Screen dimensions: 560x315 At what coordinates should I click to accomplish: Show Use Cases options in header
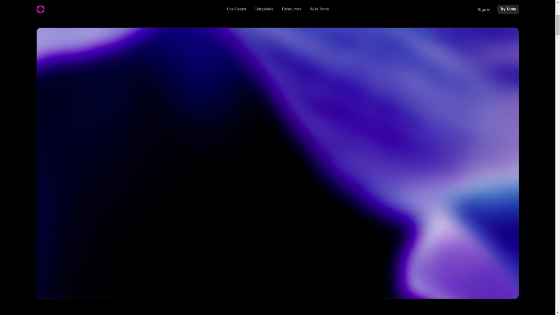pos(236,9)
